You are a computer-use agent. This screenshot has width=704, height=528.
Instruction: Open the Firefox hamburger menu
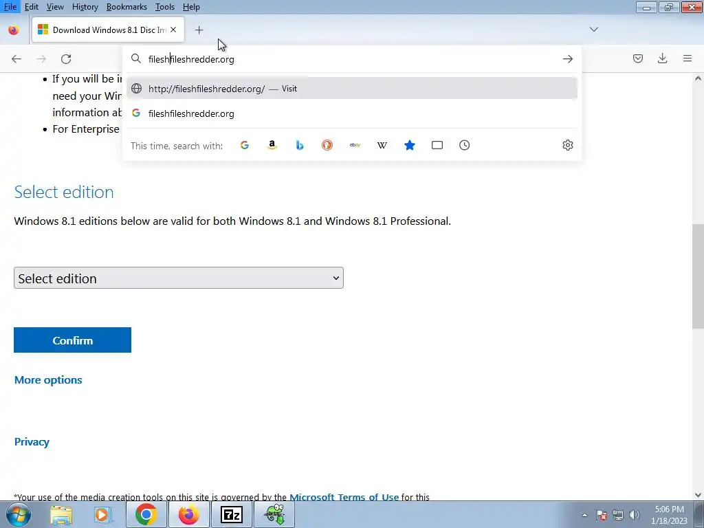pos(687,58)
